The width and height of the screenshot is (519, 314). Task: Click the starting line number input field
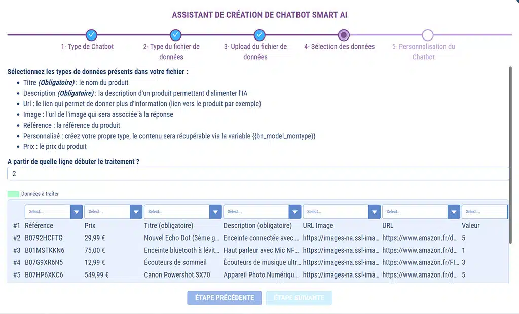pos(258,173)
